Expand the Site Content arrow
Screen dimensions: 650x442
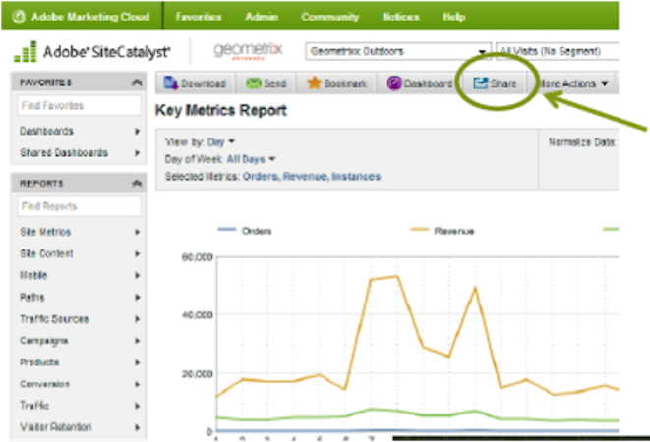coord(138,253)
